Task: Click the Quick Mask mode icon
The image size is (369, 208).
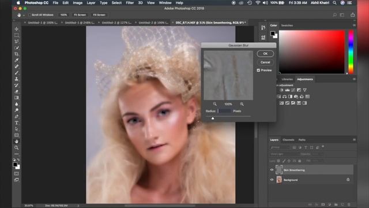Action: (x=17, y=173)
